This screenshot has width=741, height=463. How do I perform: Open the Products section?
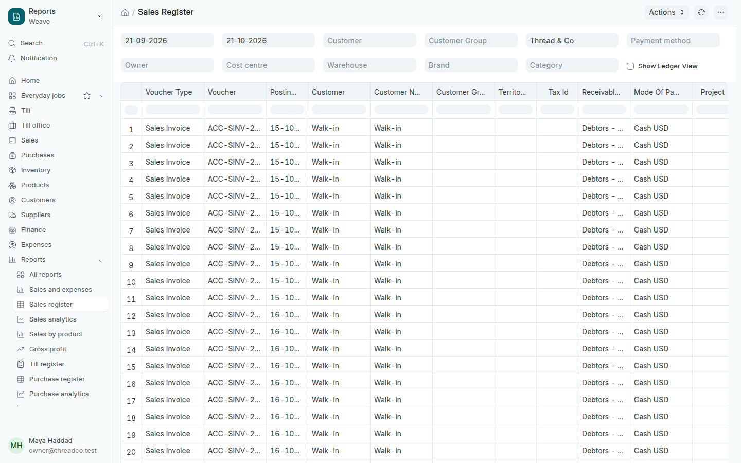(56, 185)
